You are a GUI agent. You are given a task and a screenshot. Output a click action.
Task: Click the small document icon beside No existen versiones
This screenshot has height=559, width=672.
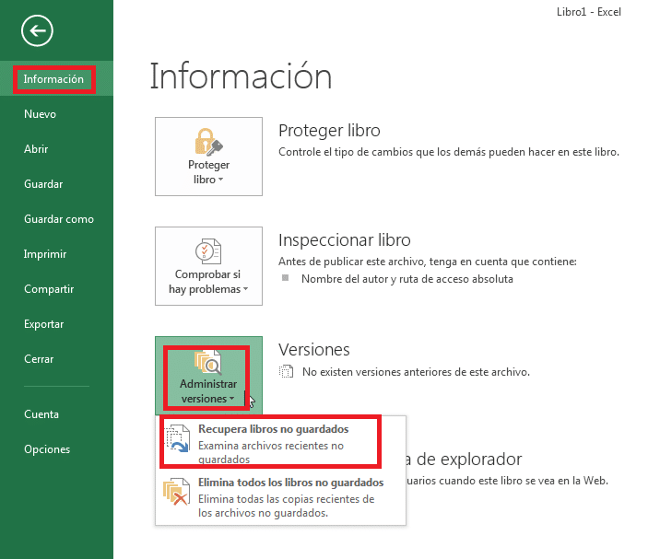point(287,371)
